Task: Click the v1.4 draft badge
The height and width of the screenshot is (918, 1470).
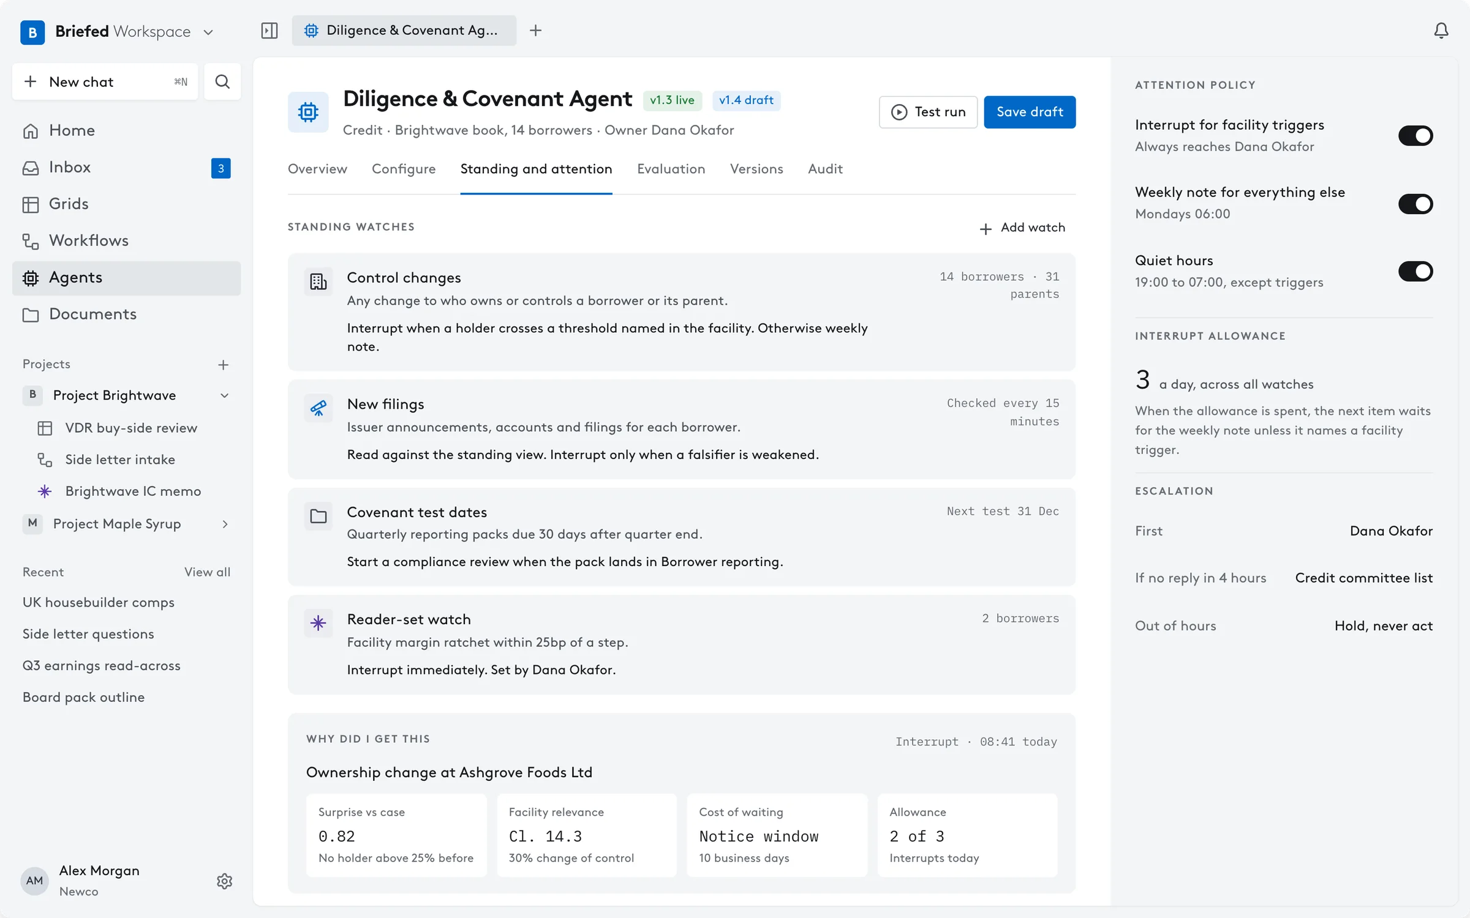Action: (746, 100)
